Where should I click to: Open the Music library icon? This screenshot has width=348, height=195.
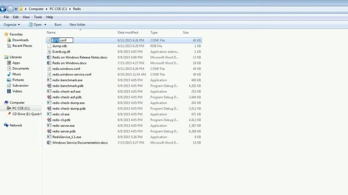click(x=9, y=74)
